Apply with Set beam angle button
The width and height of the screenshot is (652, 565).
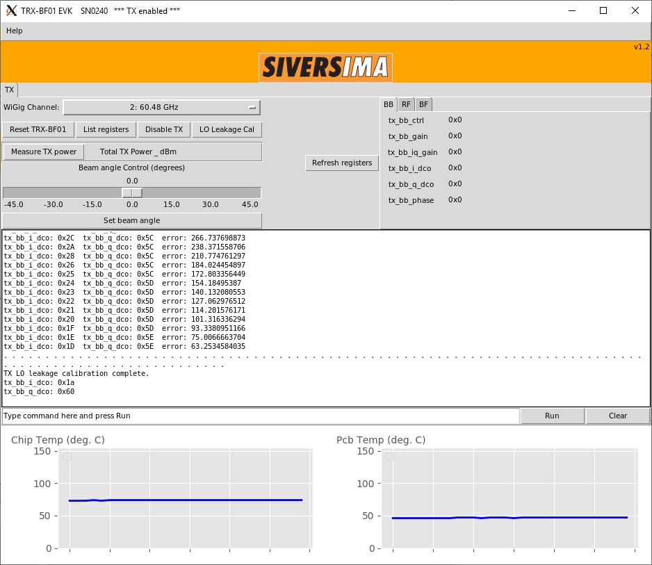pyautogui.click(x=132, y=220)
